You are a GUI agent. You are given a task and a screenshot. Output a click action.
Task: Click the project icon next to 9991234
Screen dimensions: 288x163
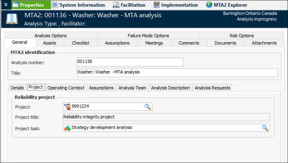pyautogui.click(x=67, y=107)
